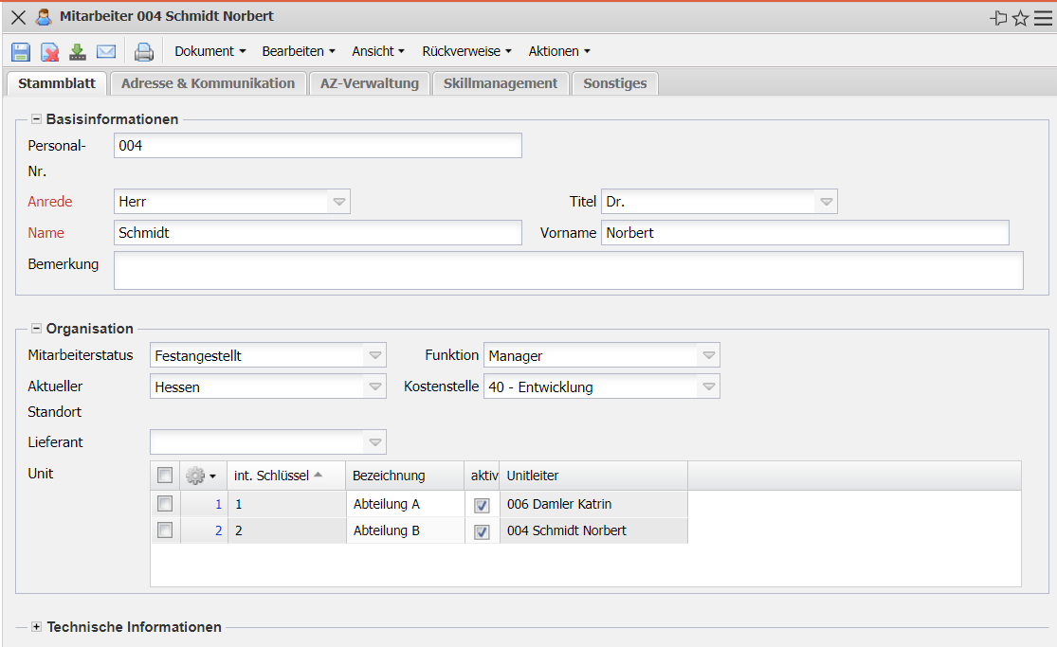Click the green arrow download icon
This screenshot has height=647, width=1057.
click(78, 51)
